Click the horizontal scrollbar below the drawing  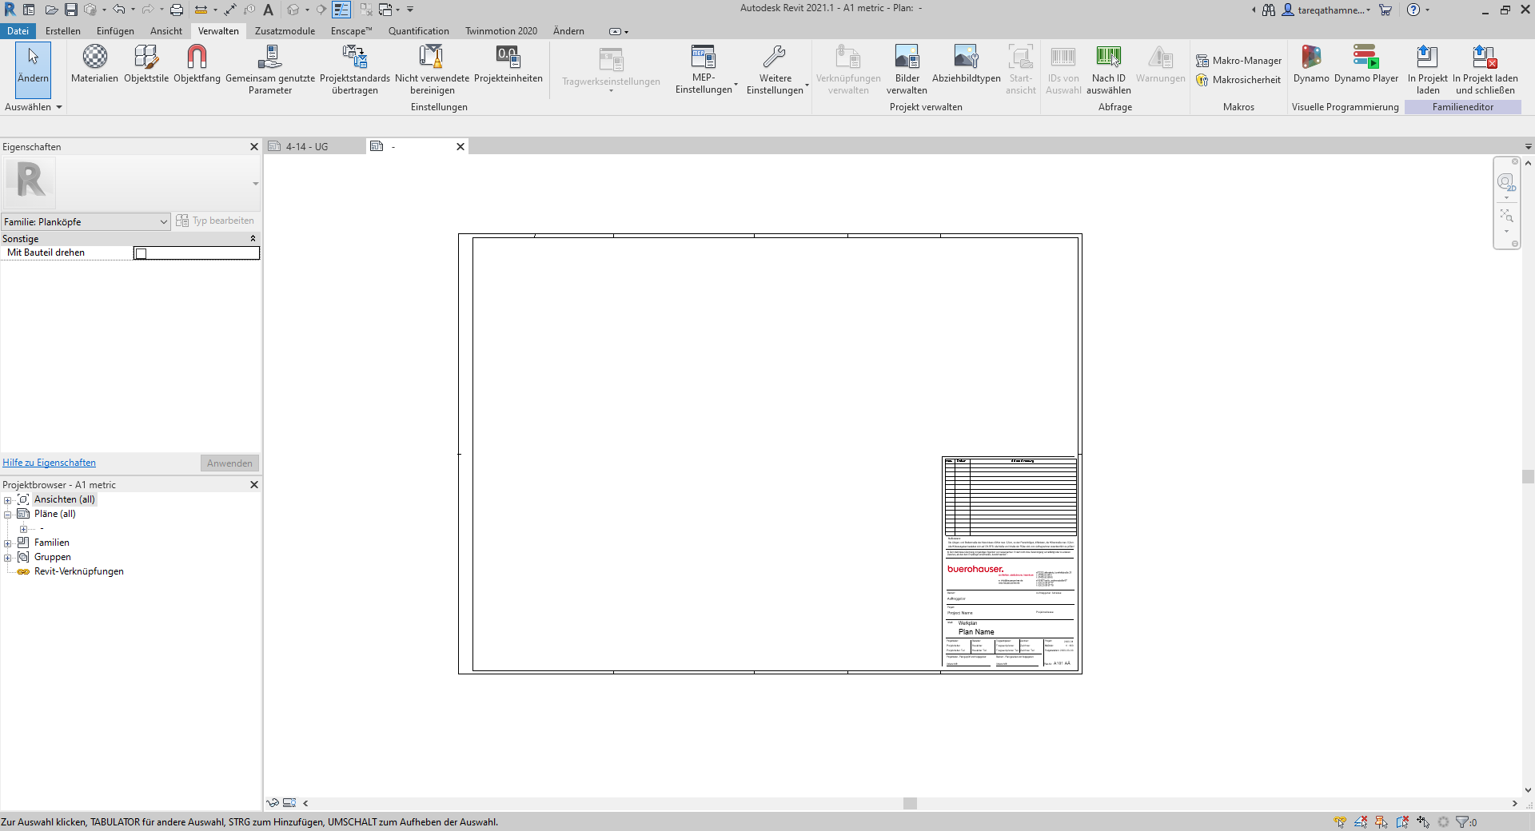pos(908,803)
